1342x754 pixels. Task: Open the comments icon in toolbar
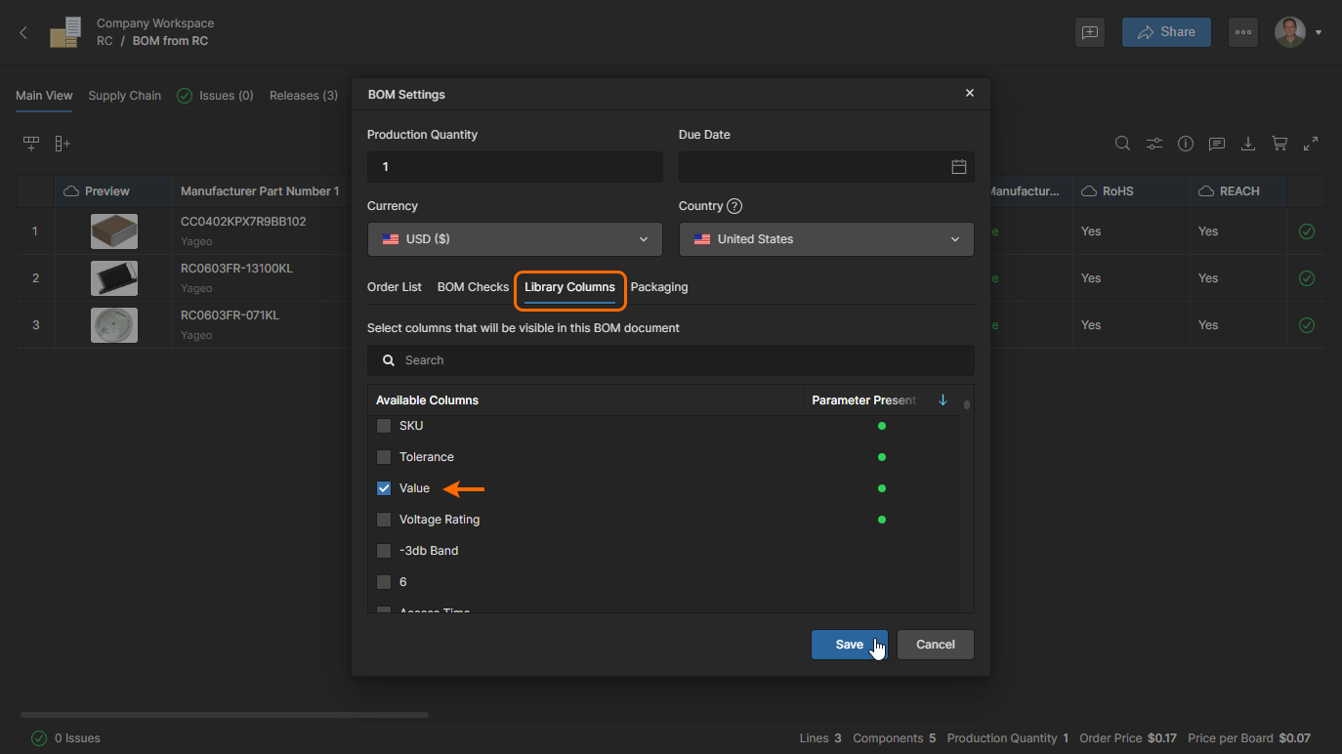(1216, 144)
